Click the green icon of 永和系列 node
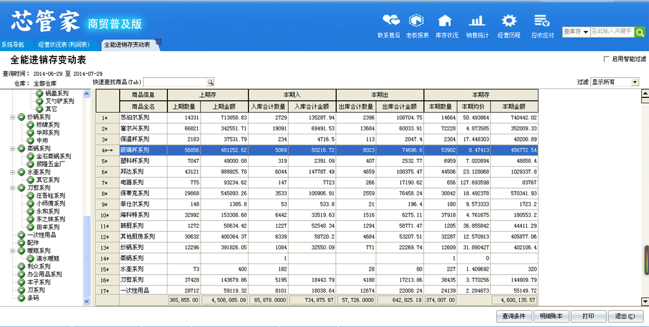Viewport: 649px width, 327px height. pyautogui.click(x=31, y=211)
